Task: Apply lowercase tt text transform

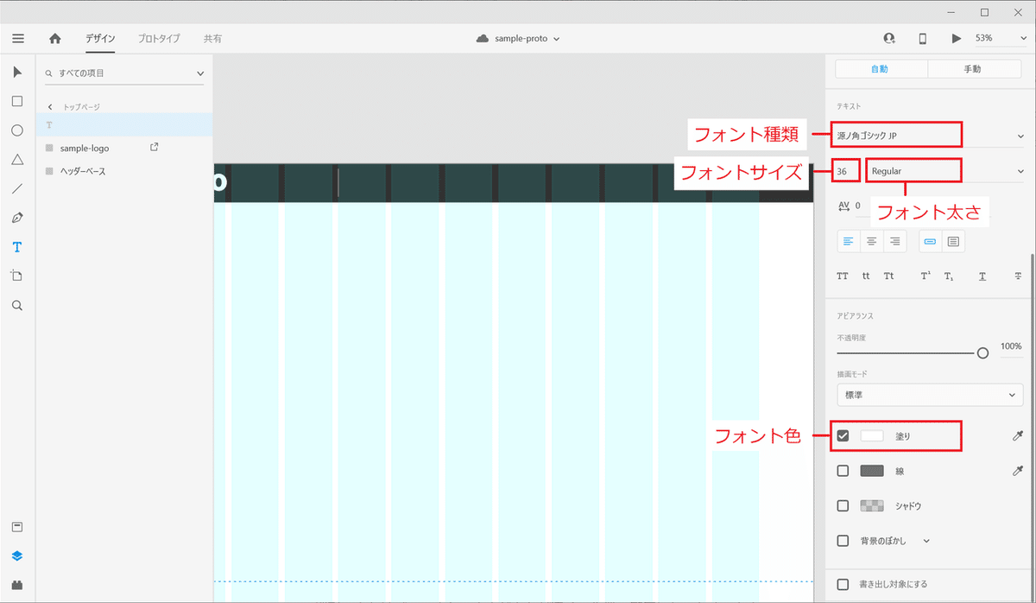Action: [866, 276]
